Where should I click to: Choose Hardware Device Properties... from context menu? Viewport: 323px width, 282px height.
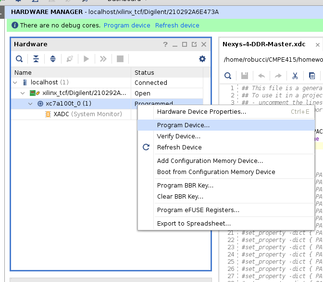coord(226,112)
